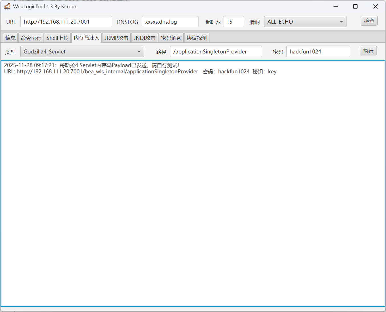This screenshot has width=386, height=312.
Task: Maximize the WebLogicTool window
Action: pos(355,6)
